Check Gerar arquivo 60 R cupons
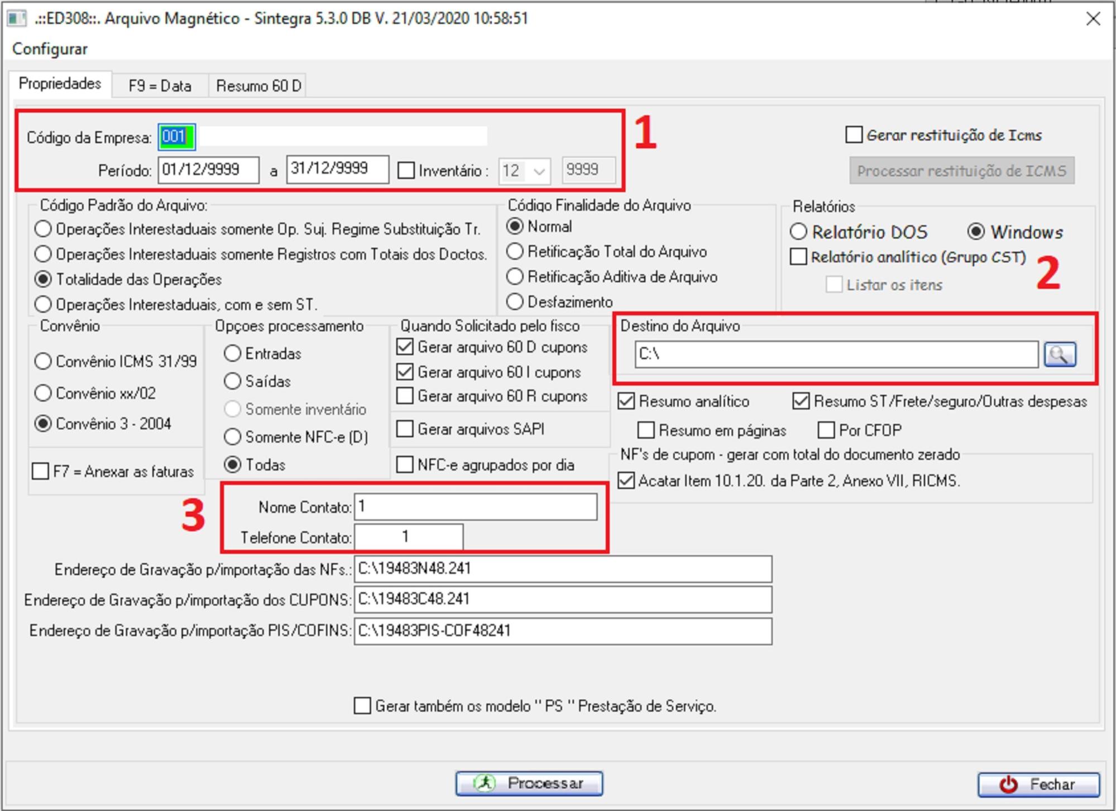Image resolution: width=1116 pixels, height=811 pixels. pyautogui.click(x=405, y=396)
